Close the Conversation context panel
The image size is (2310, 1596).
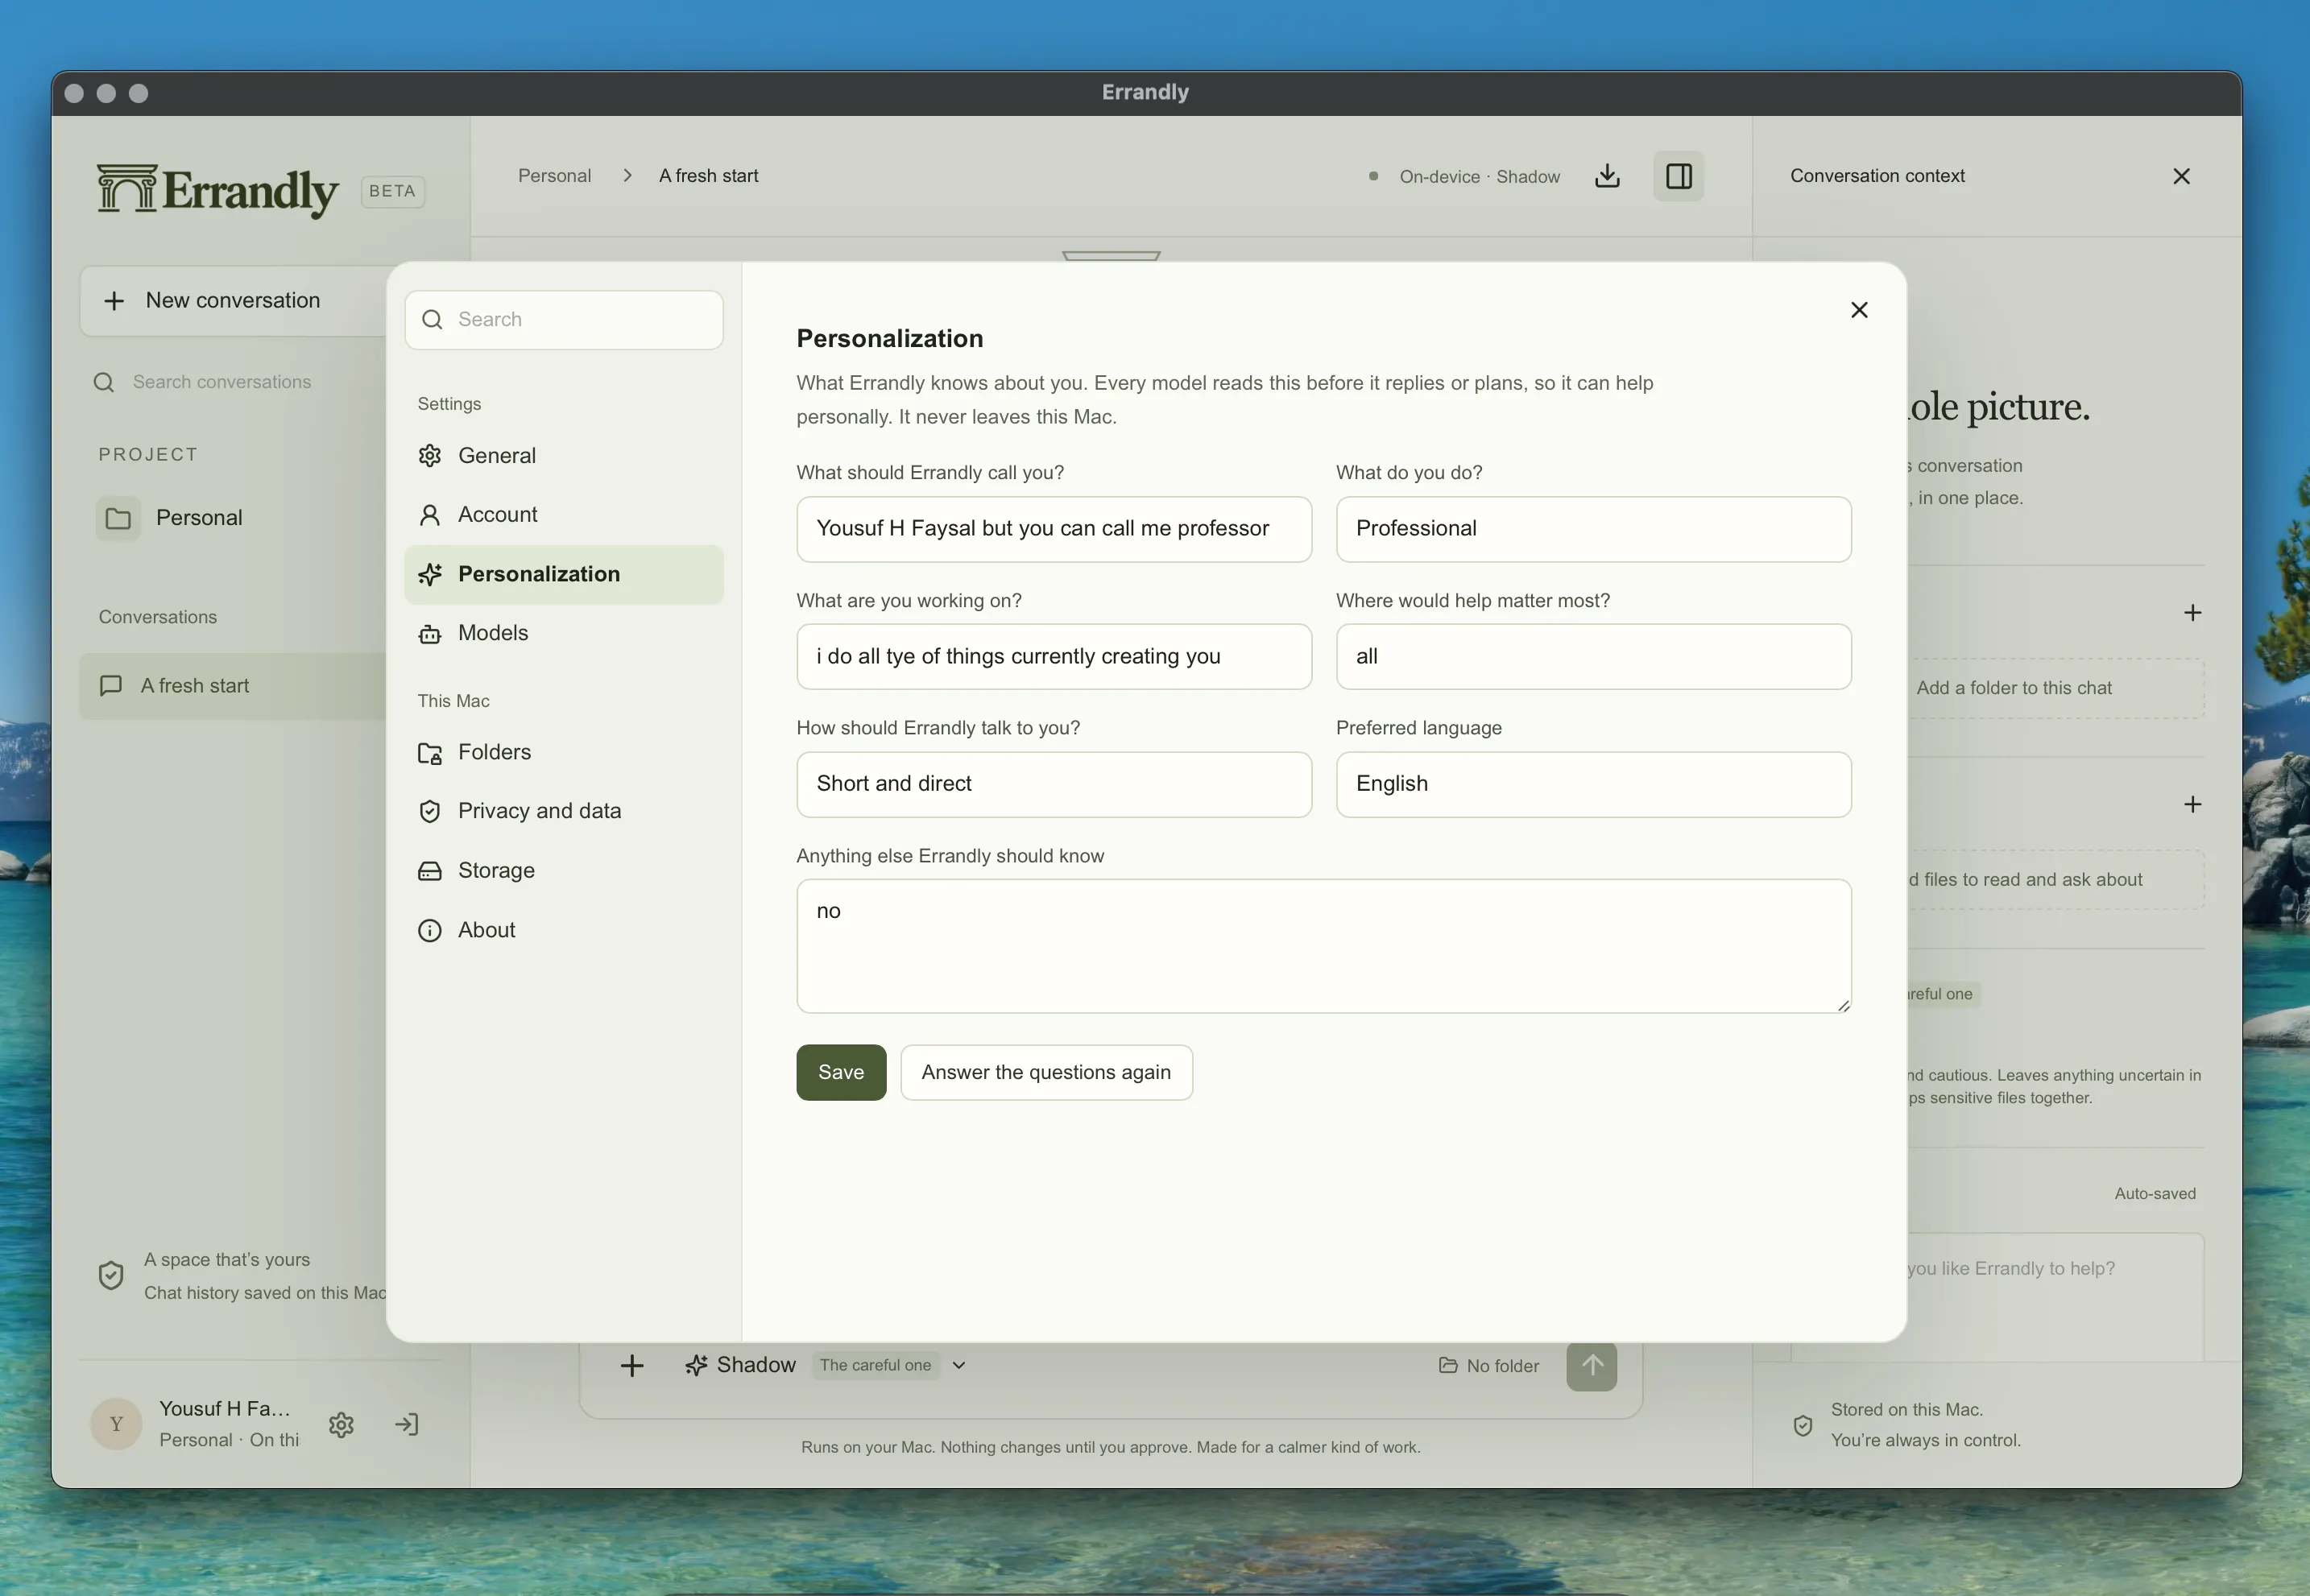pyautogui.click(x=2181, y=176)
